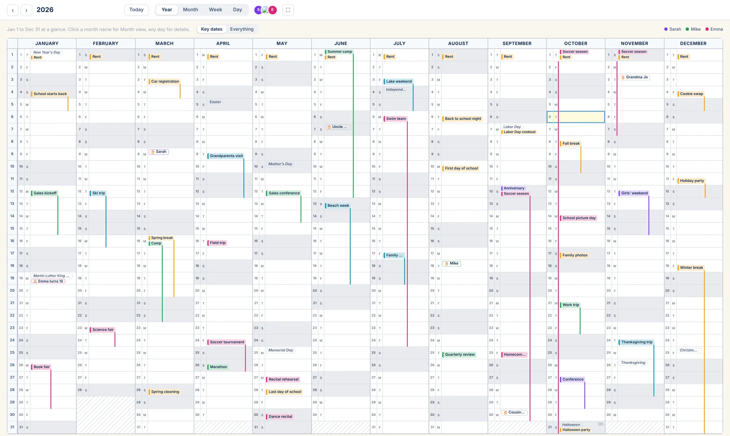This screenshot has width=730, height=436.
Task: Click the +1 badge on October 31
Action: point(600,424)
